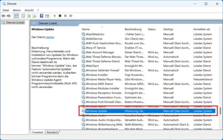Select the Web Threat Defense-Benutz... service
The image size is (223, 140).
pyautogui.click(x=104, y=57)
